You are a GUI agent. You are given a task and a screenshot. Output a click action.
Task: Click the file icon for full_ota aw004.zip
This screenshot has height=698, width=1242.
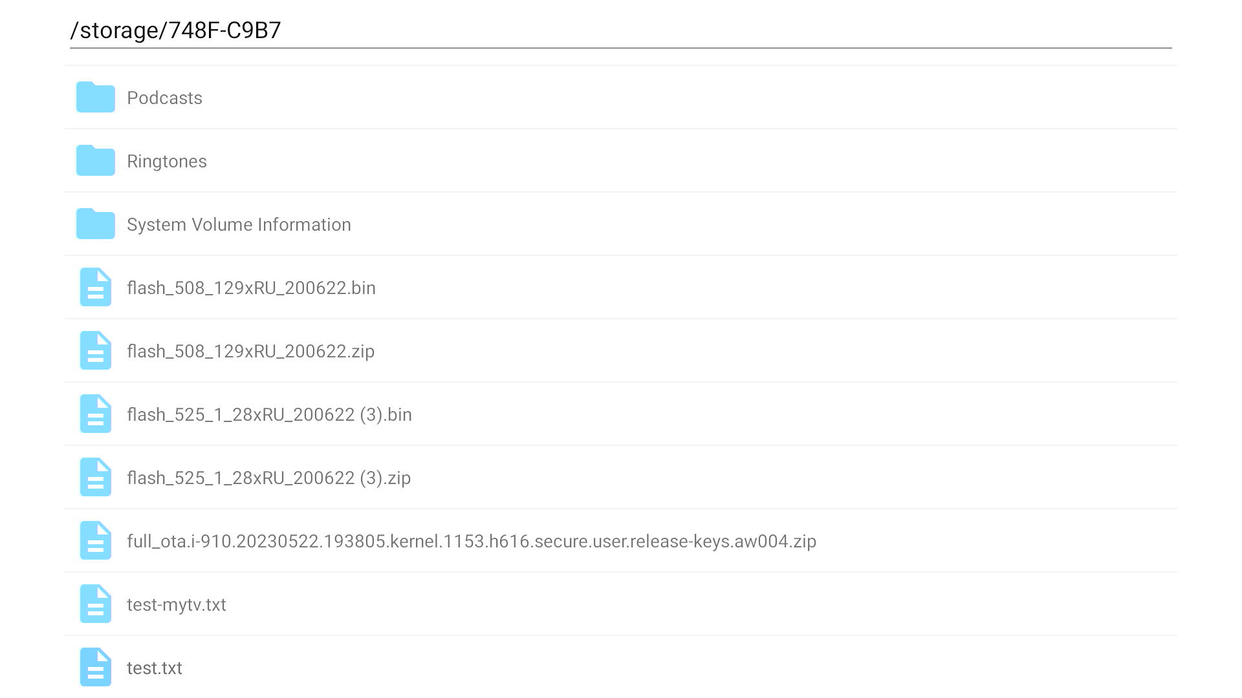(96, 540)
